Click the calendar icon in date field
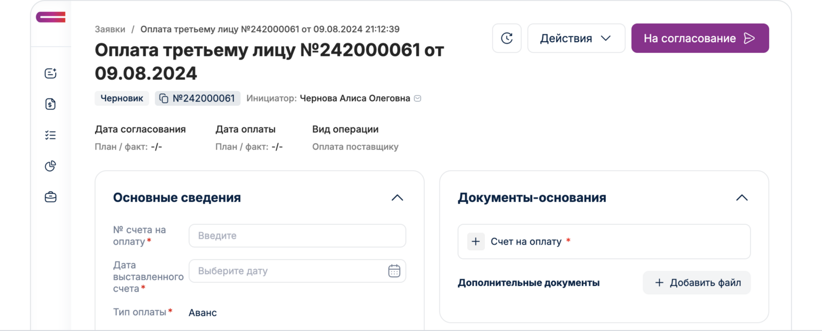Viewport: 822px width, 331px height. (x=394, y=271)
